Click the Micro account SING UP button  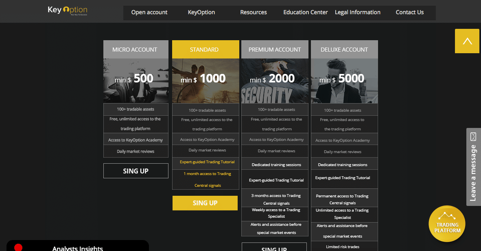[136, 171]
